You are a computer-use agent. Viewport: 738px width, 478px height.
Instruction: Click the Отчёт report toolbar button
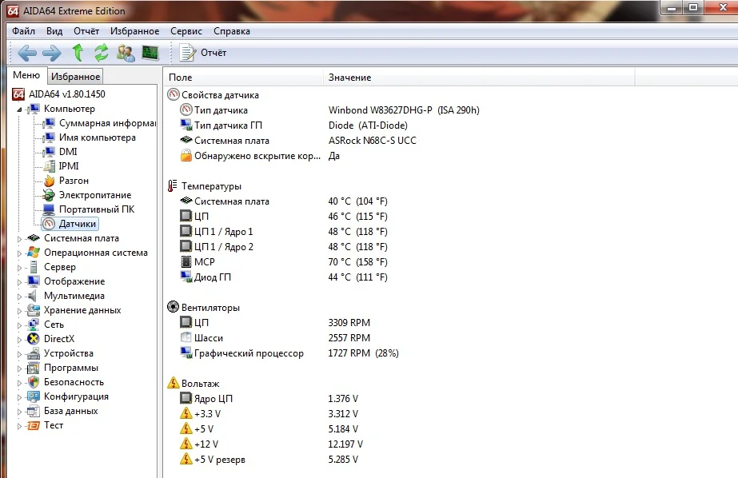203,53
